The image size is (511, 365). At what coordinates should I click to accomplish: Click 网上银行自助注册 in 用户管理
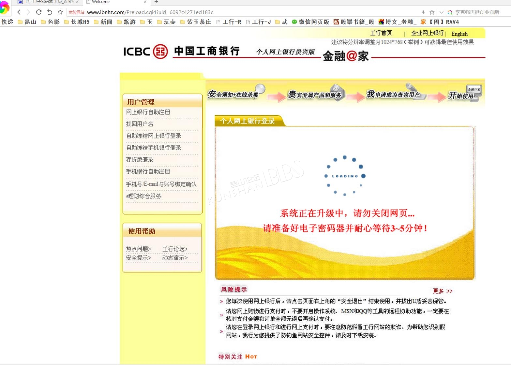(148, 112)
